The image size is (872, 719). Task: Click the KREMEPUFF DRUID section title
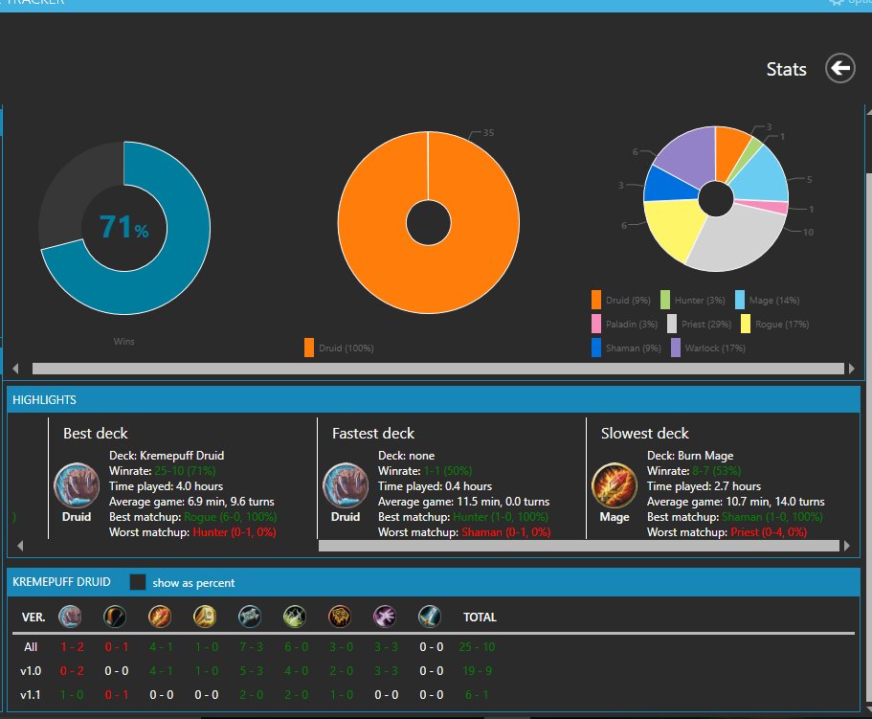[x=61, y=582]
